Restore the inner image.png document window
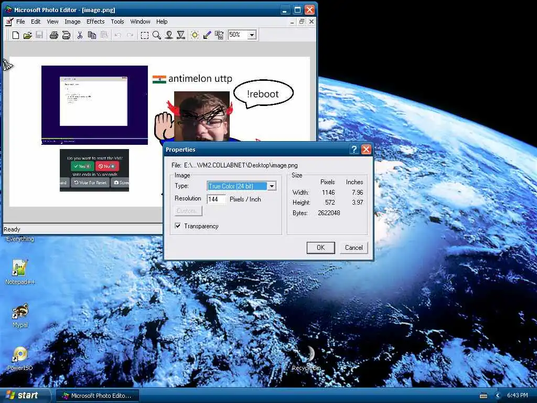Image resolution: width=537 pixels, height=403 pixels. tap(302, 22)
